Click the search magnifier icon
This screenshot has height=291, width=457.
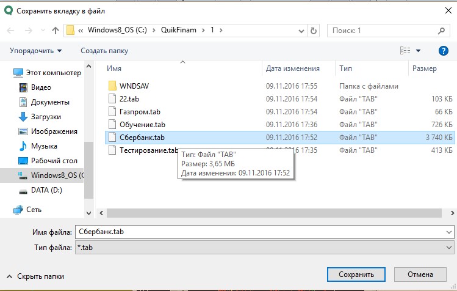(x=446, y=30)
